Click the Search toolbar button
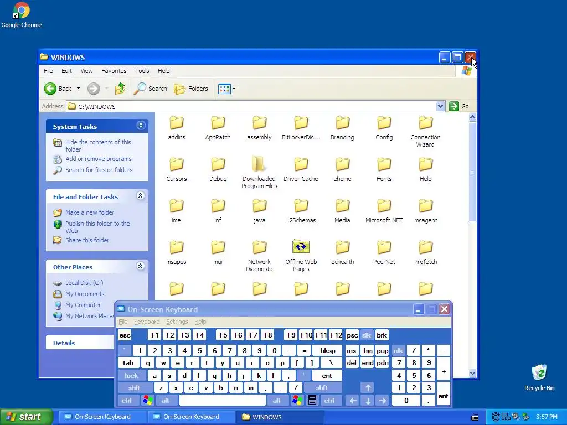Image resolution: width=567 pixels, height=425 pixels. [151, 89]
